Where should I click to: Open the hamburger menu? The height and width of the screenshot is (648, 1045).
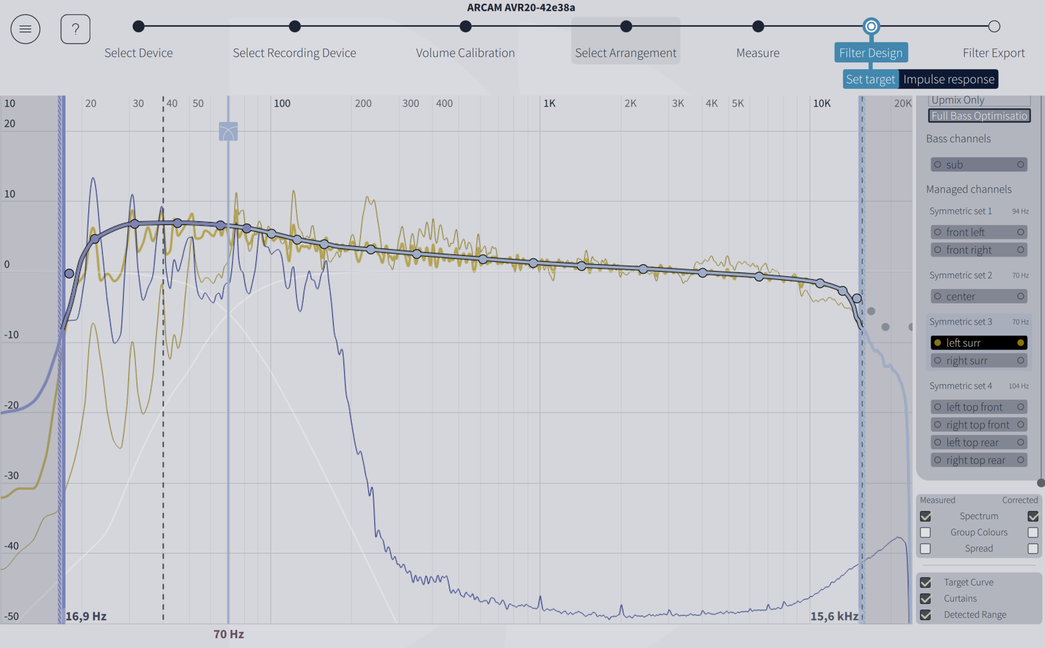tap(25, 29)
